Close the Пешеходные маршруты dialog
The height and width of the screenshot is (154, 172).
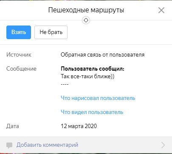[x=161, y=10]
